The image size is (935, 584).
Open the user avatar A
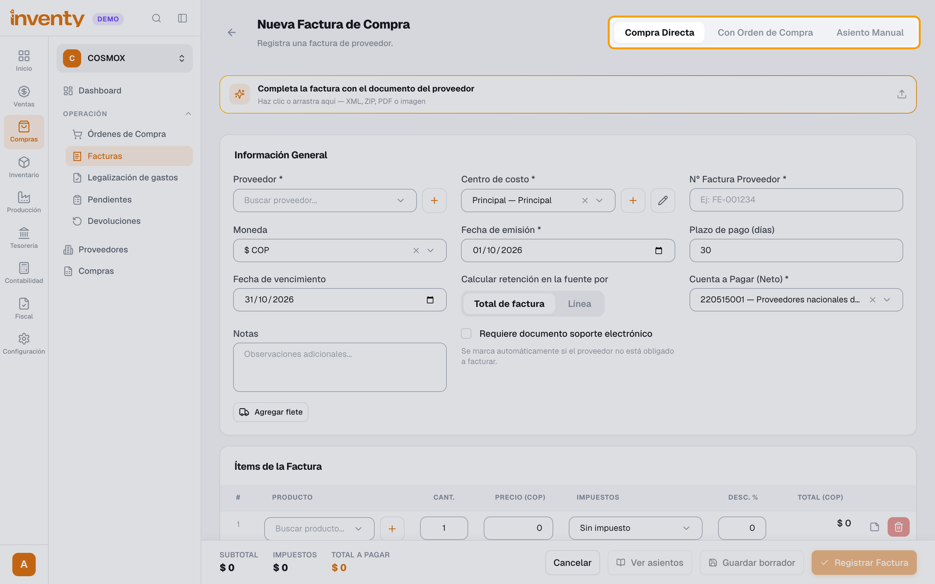[24, 564]
